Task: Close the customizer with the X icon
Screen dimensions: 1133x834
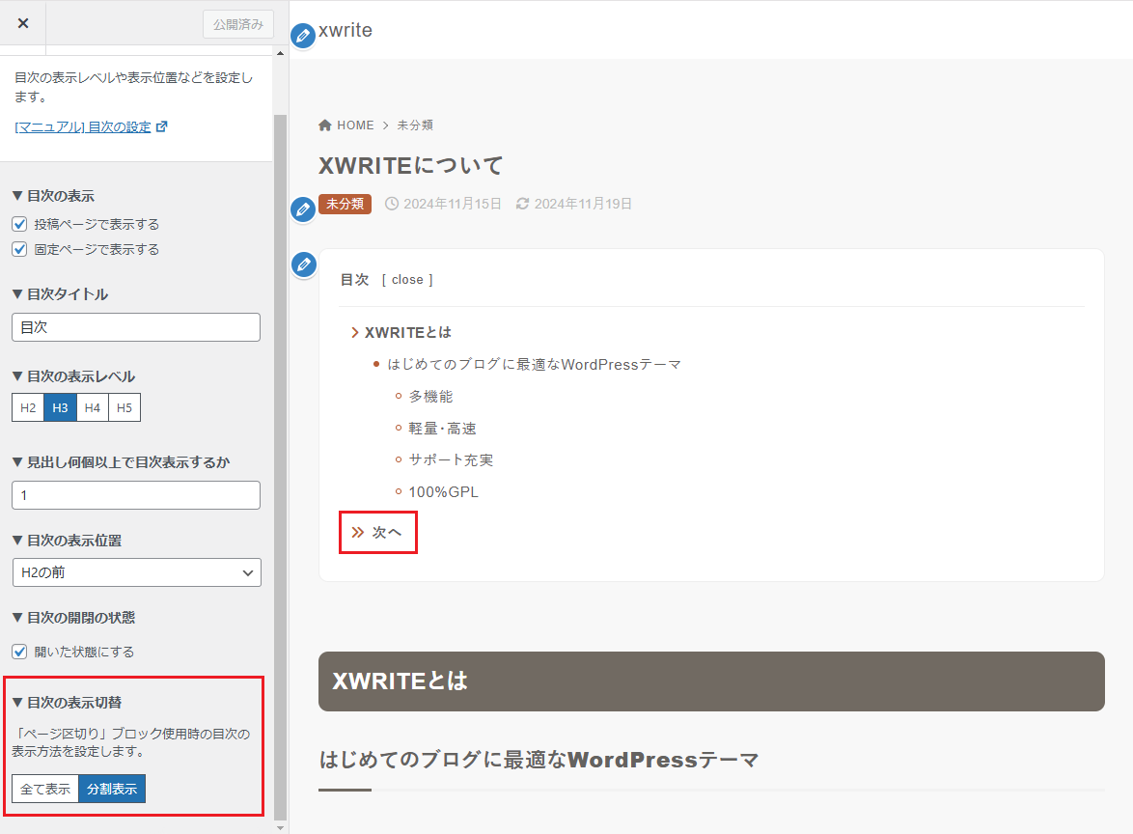Action: pyautogui.click(x=23, y=23)
